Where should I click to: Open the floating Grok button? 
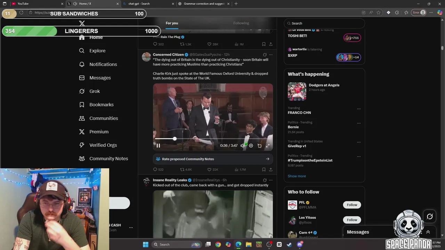(x=430, y=217)
